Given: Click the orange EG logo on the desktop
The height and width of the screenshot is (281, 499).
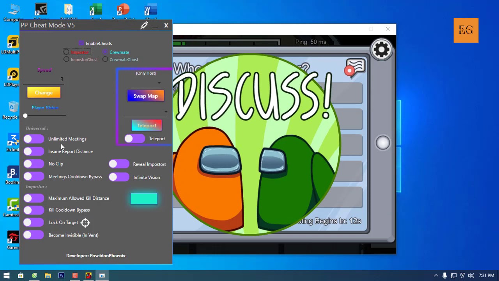Looking at the screenshot, I should [466, 30].
